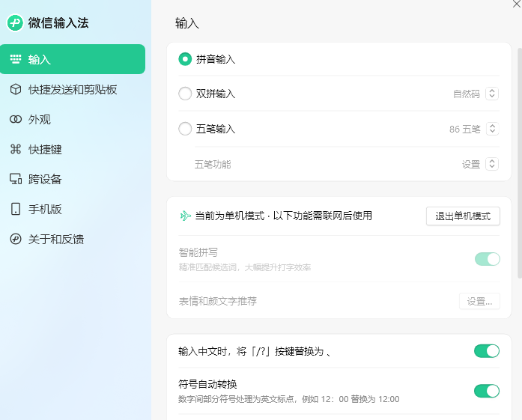Click the cube icon for 快捷发送和剪贴板
Viewport: 522px width, 420px height.
coord(15,90)
